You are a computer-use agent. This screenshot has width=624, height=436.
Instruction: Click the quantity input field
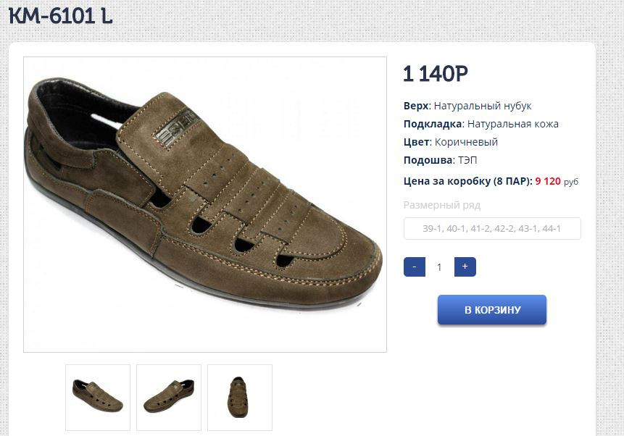click(x=439, y=267)
